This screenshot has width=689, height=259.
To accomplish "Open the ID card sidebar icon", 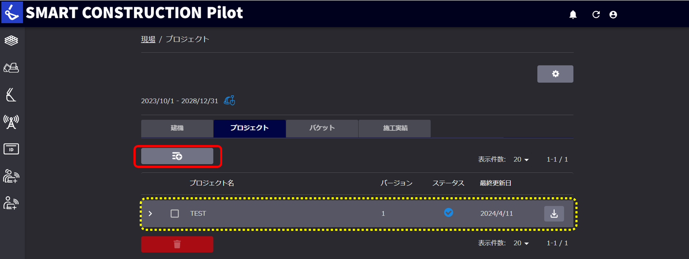I will (x=11, y=149).
